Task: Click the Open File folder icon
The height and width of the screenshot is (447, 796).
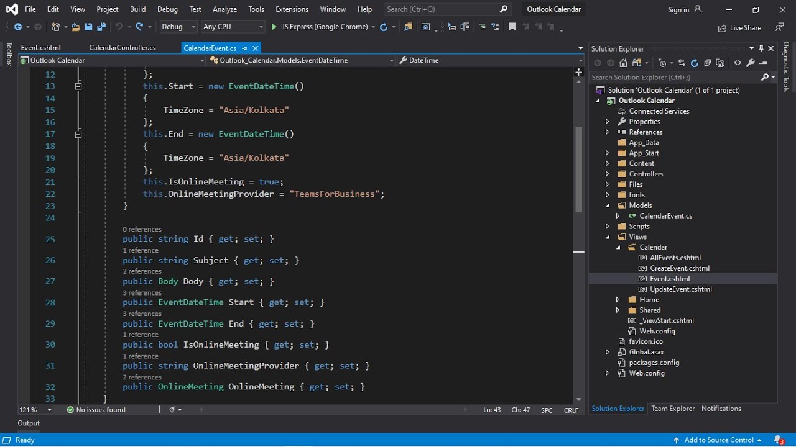Action: (x=75, y=27)
